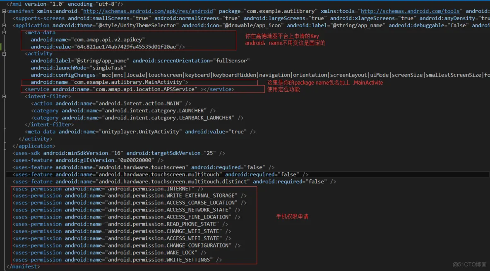
Task: Click the android.hardware.touchscreen feature line ending "false"
Action: pos(144,168)
